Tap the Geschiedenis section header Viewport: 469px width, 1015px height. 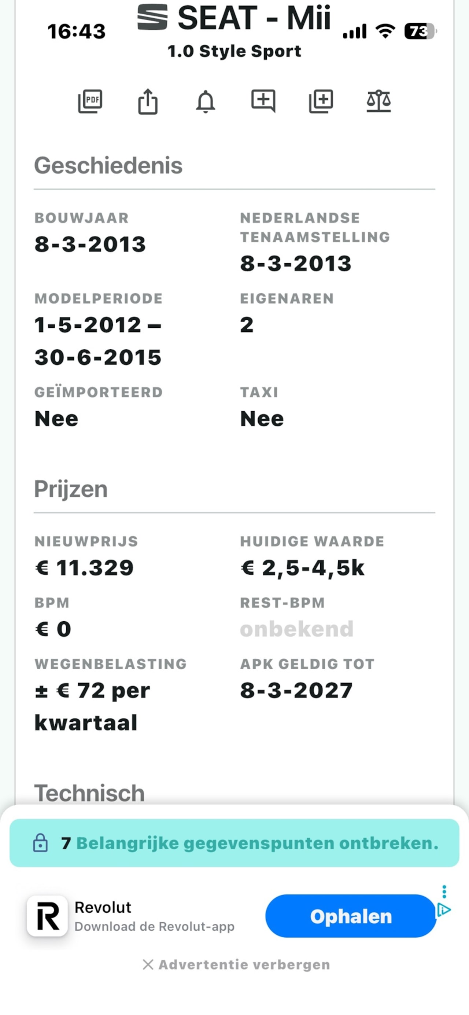pyautogui.click(x=108, y=165)
